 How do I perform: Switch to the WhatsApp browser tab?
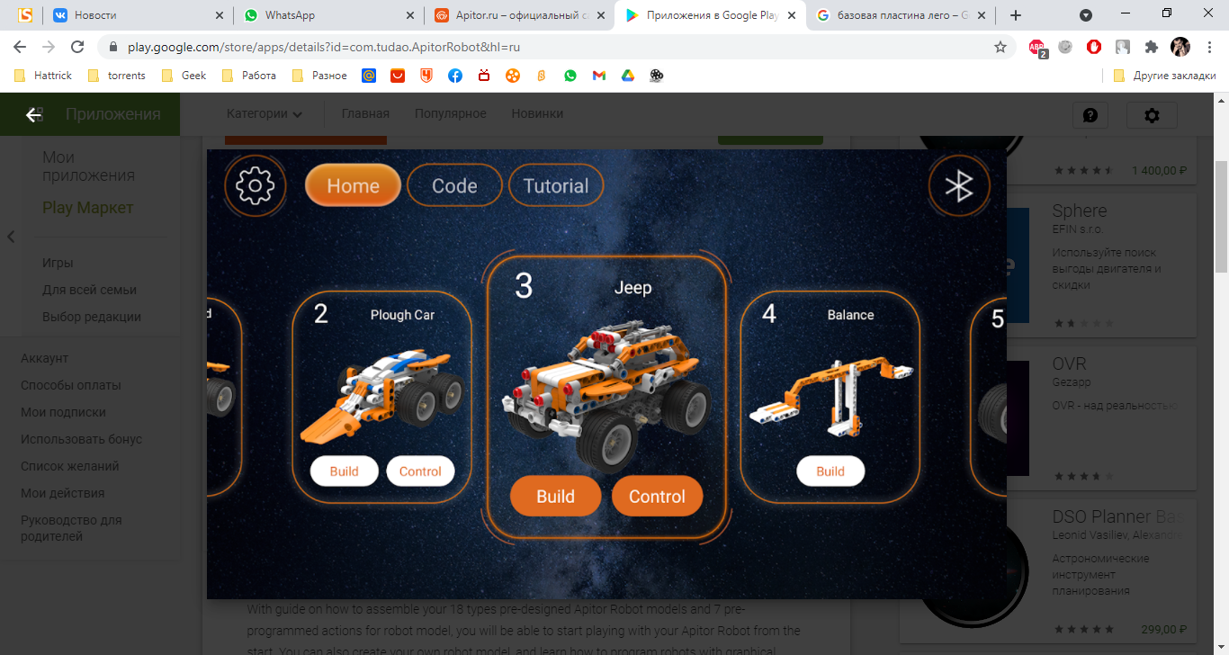[x=327, y=15]
